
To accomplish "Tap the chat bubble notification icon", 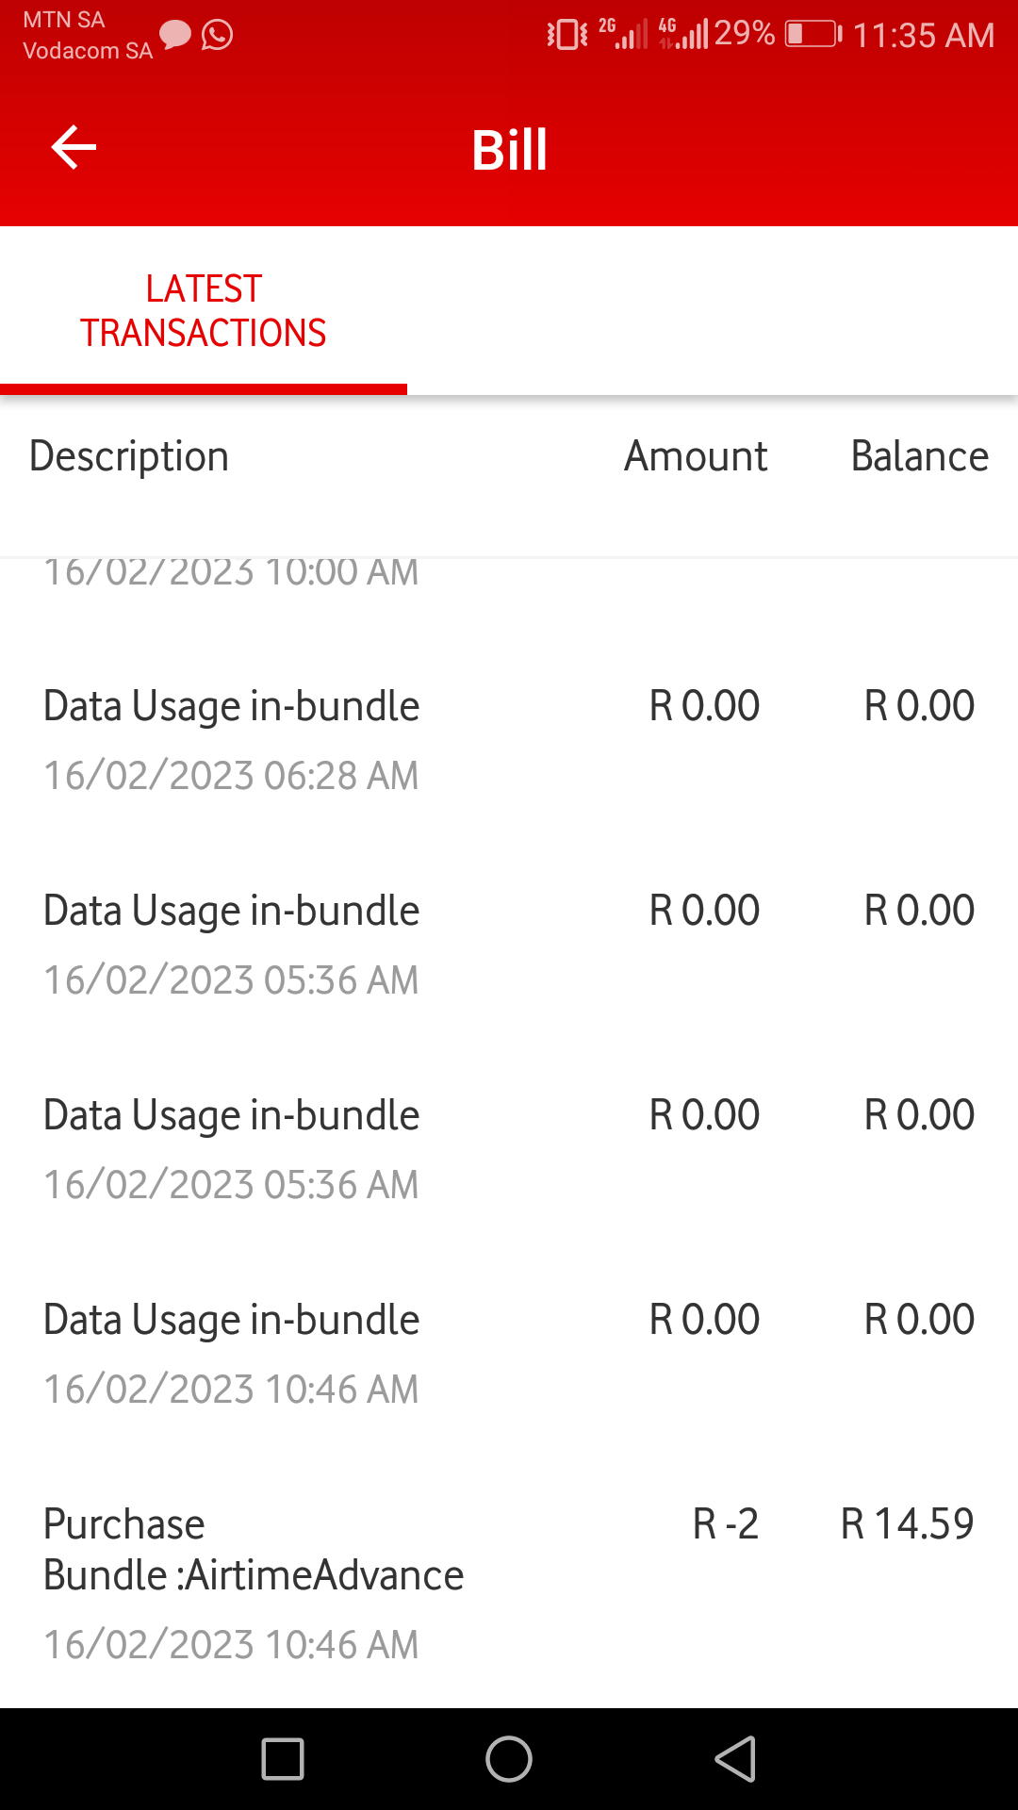I will [175, 36].
